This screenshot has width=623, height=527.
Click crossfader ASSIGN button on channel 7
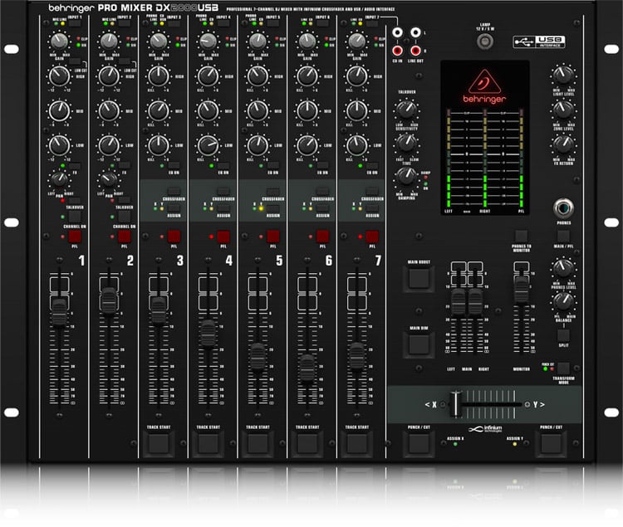(x=372, y=209)
